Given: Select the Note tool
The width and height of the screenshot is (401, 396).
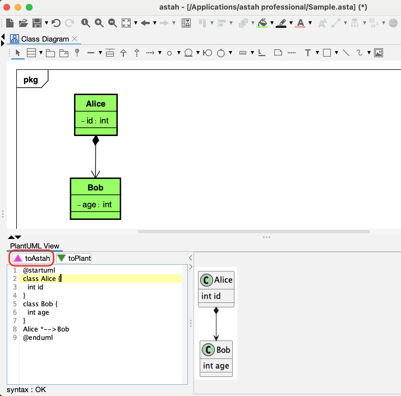Looking at the screenshot, I should coord(278,52).
